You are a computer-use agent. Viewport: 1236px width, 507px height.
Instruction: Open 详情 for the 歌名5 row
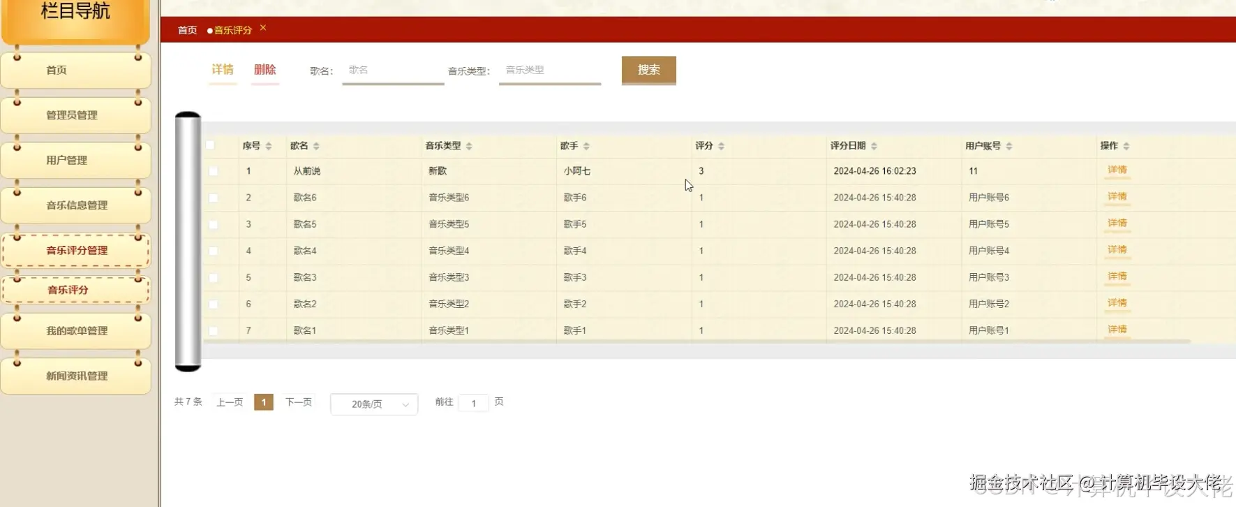pyautogui.click(x=1117, y=223)
